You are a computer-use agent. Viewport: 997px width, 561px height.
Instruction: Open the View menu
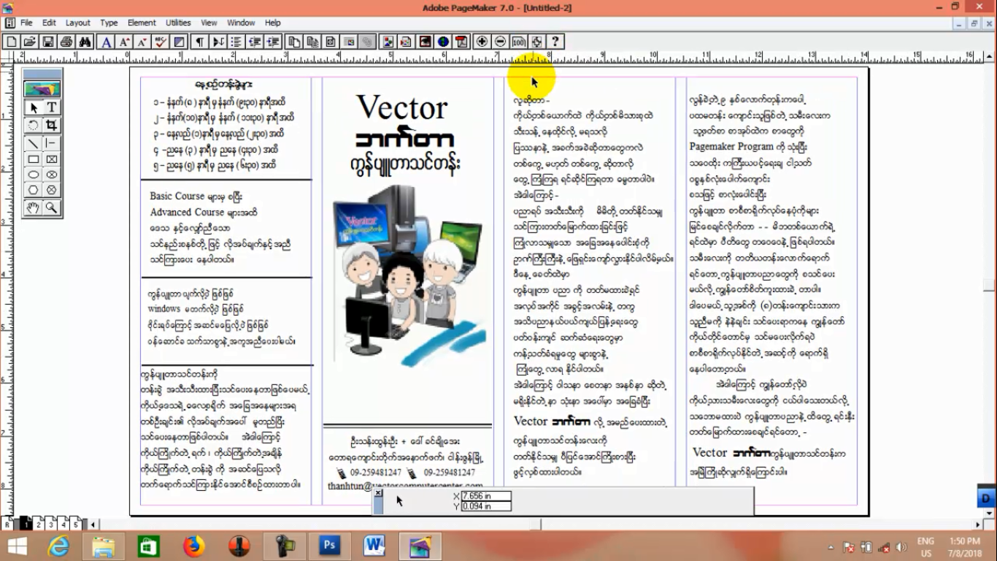click(x=209, y=23)
